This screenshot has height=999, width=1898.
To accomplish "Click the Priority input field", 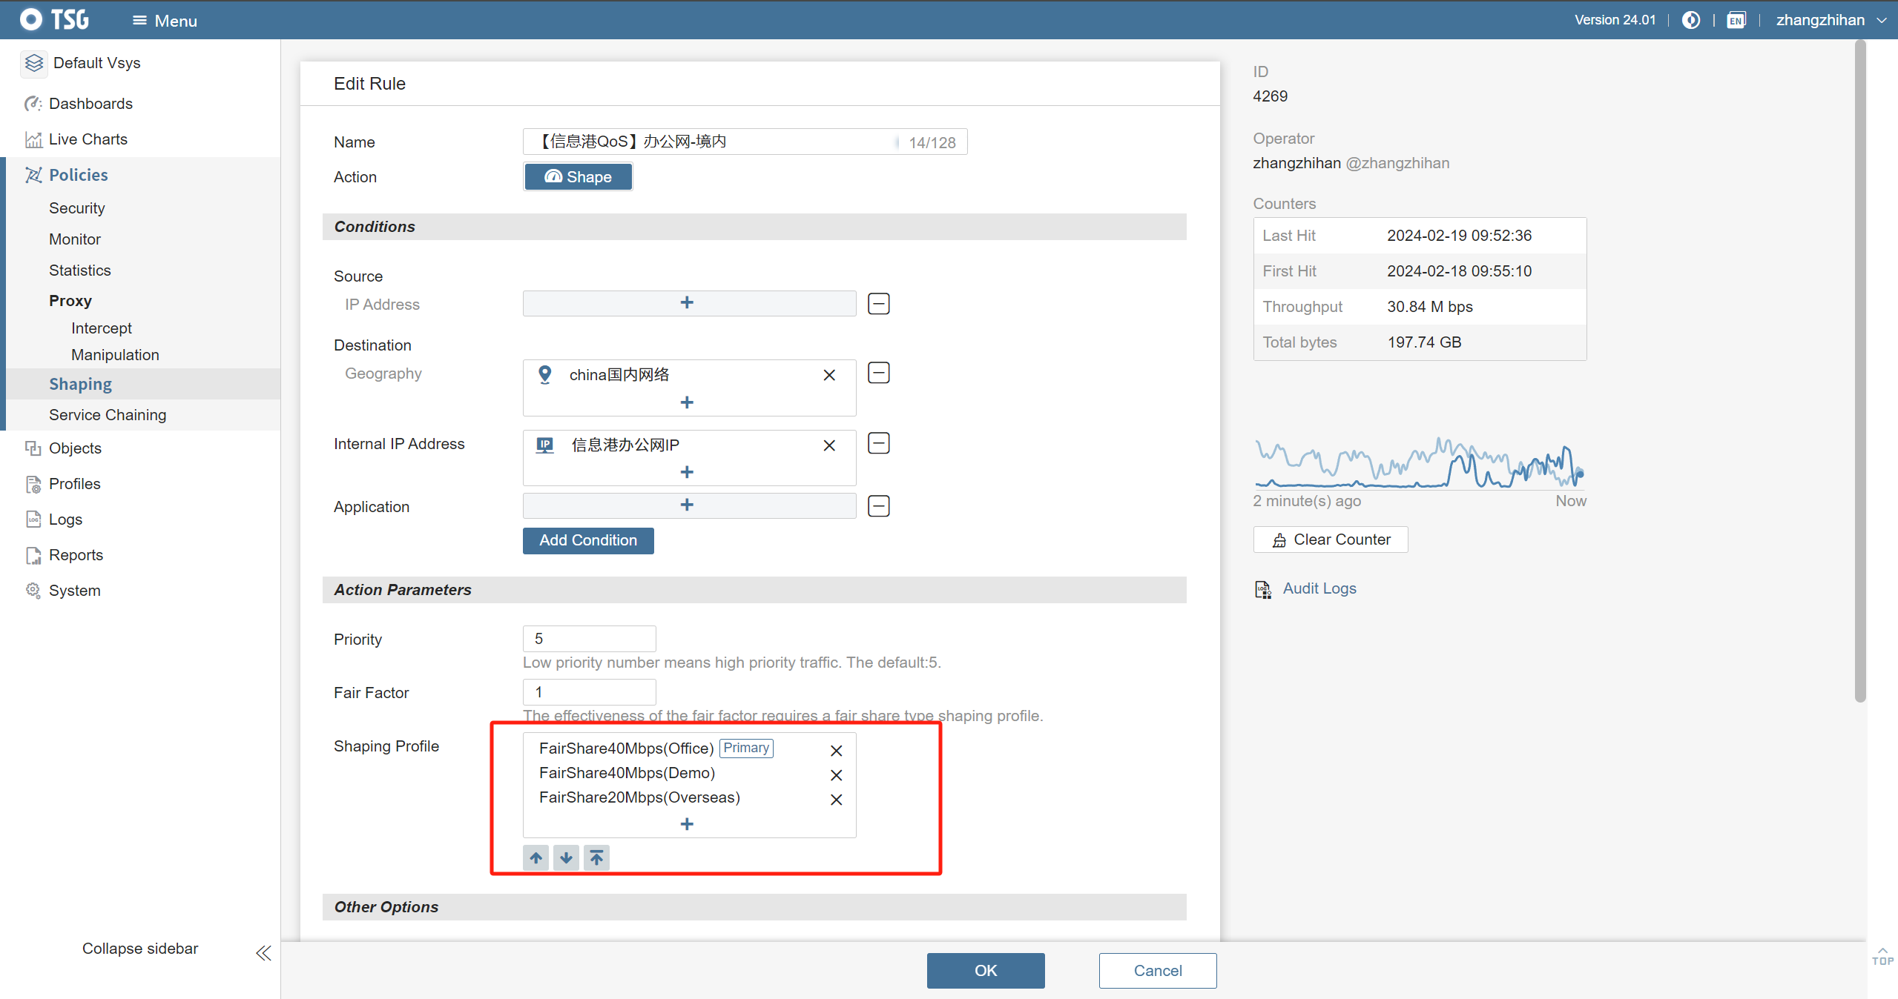I will (x=589, y=639).
